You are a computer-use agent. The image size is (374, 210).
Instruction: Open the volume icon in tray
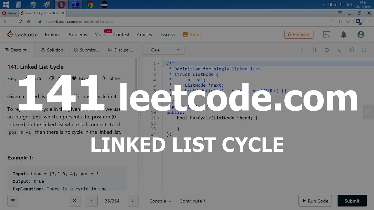pyautogui.click(x=341, y=4)
